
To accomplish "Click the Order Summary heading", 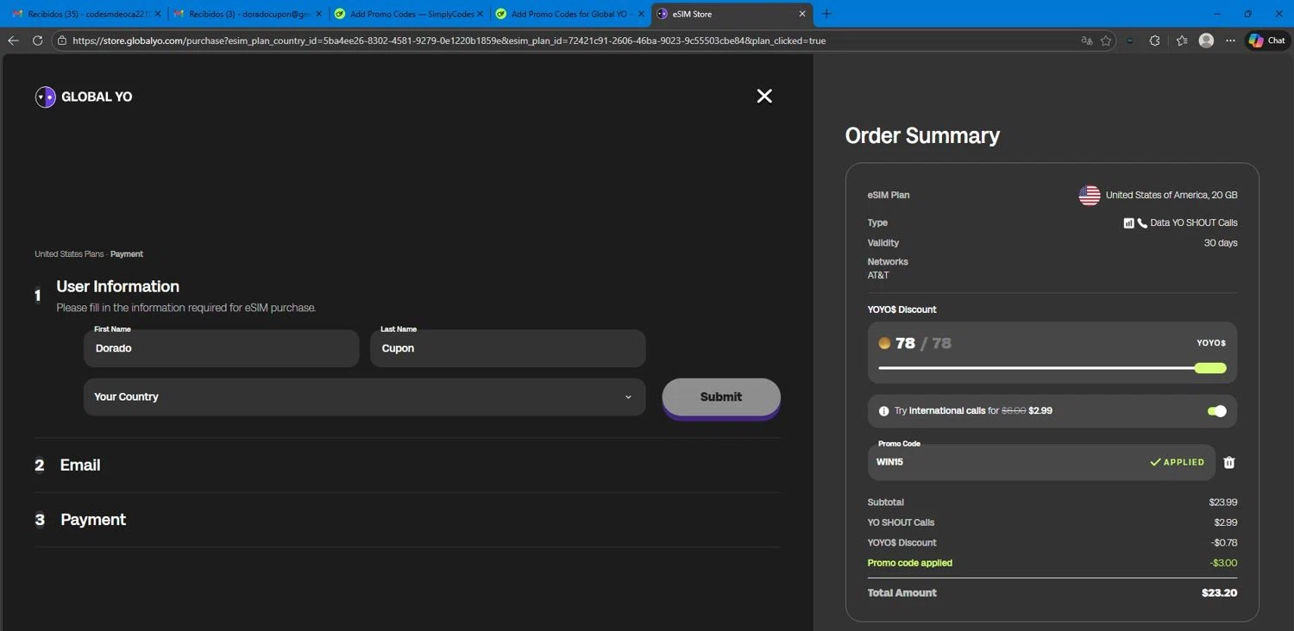I will pos(922,135).
